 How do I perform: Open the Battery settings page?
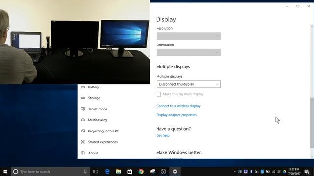coord(94,87)
